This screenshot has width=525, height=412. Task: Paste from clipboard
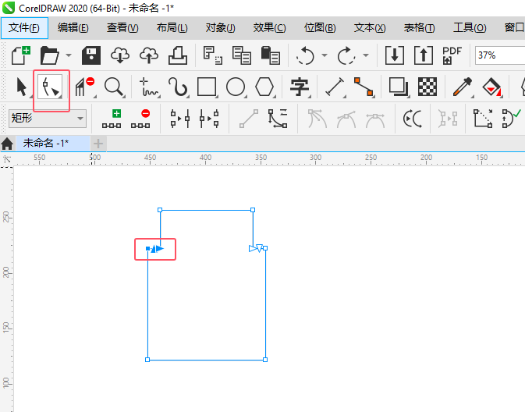(270, 55)
